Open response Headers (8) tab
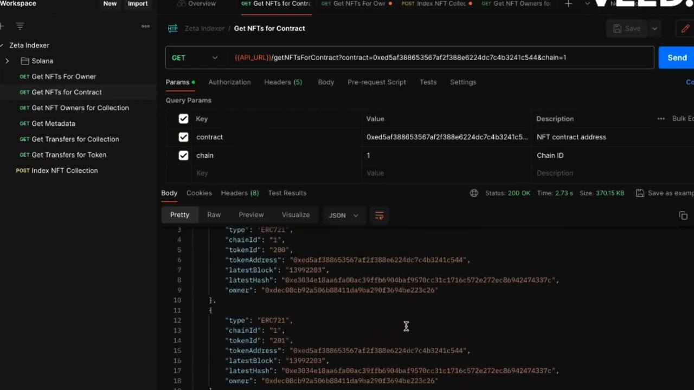Image resolution: width=694 pixels, height=390 pixels. point(240,193)
